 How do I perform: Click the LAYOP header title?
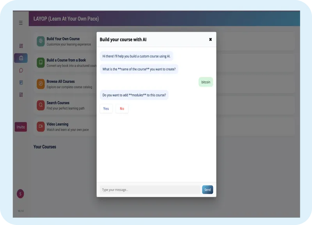coord(66,18)
